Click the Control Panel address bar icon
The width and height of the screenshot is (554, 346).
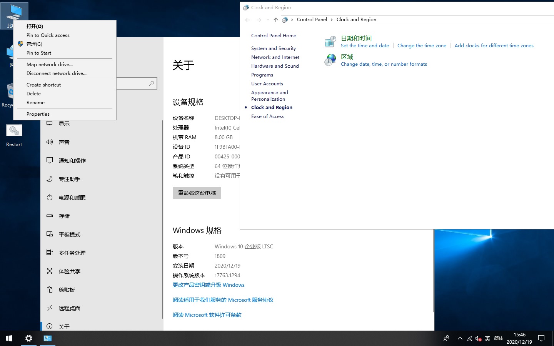[x=285, y=20]
